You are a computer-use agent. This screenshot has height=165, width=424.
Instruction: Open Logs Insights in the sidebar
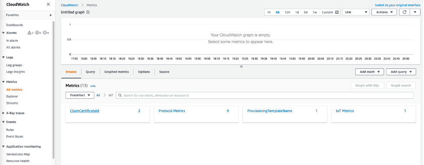pyautogui.click(x=16, y=72)
